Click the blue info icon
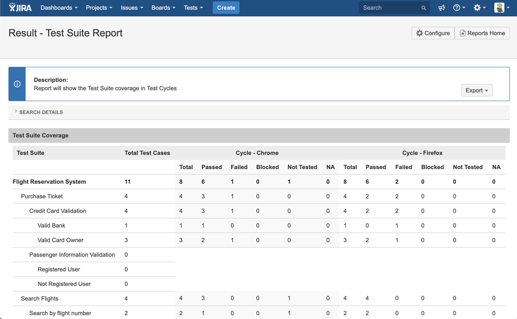The width and height of the screenshot is (517, 319). 17,84
